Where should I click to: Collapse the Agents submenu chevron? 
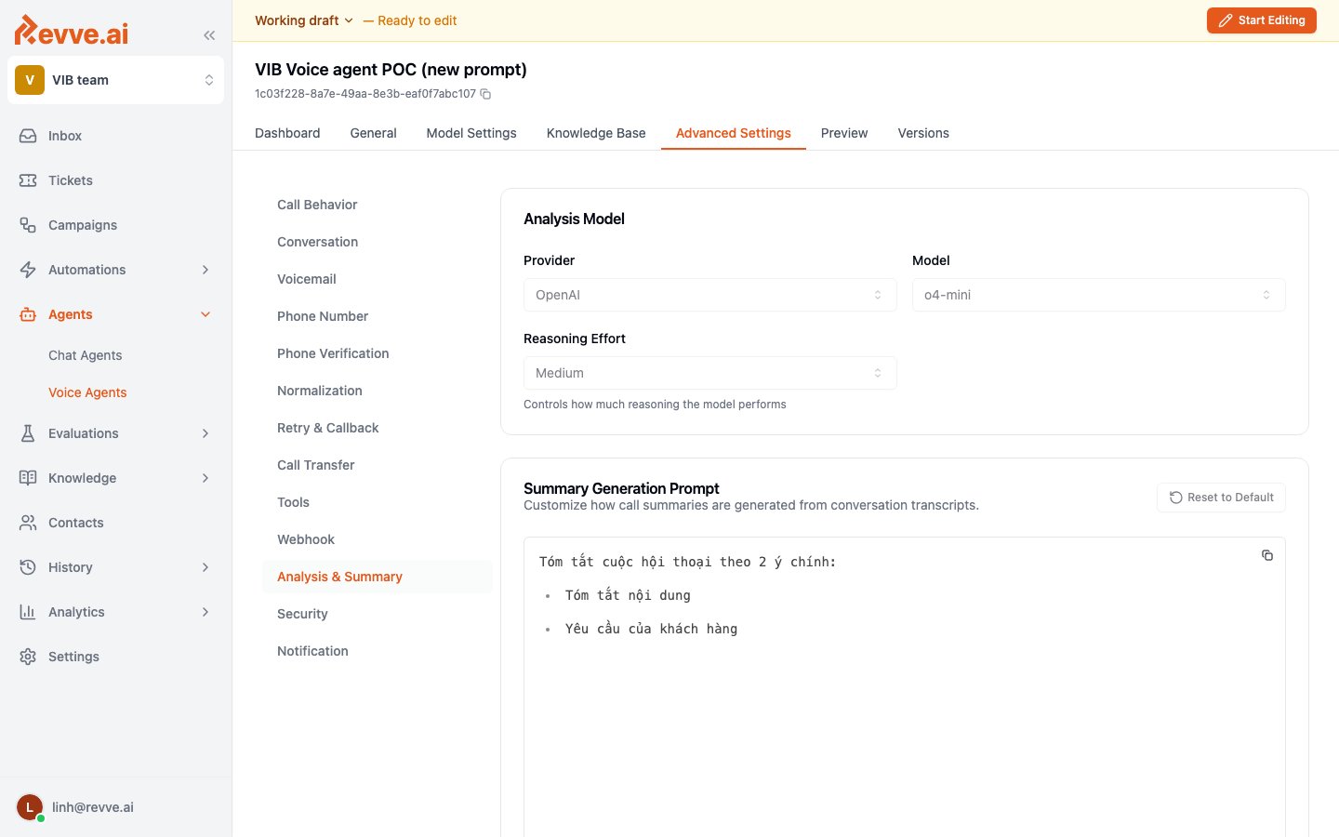pyautogui.click(x=205, y=314)
